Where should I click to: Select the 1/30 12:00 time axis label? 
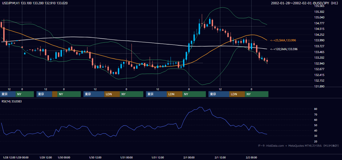(x=95, y=158)
